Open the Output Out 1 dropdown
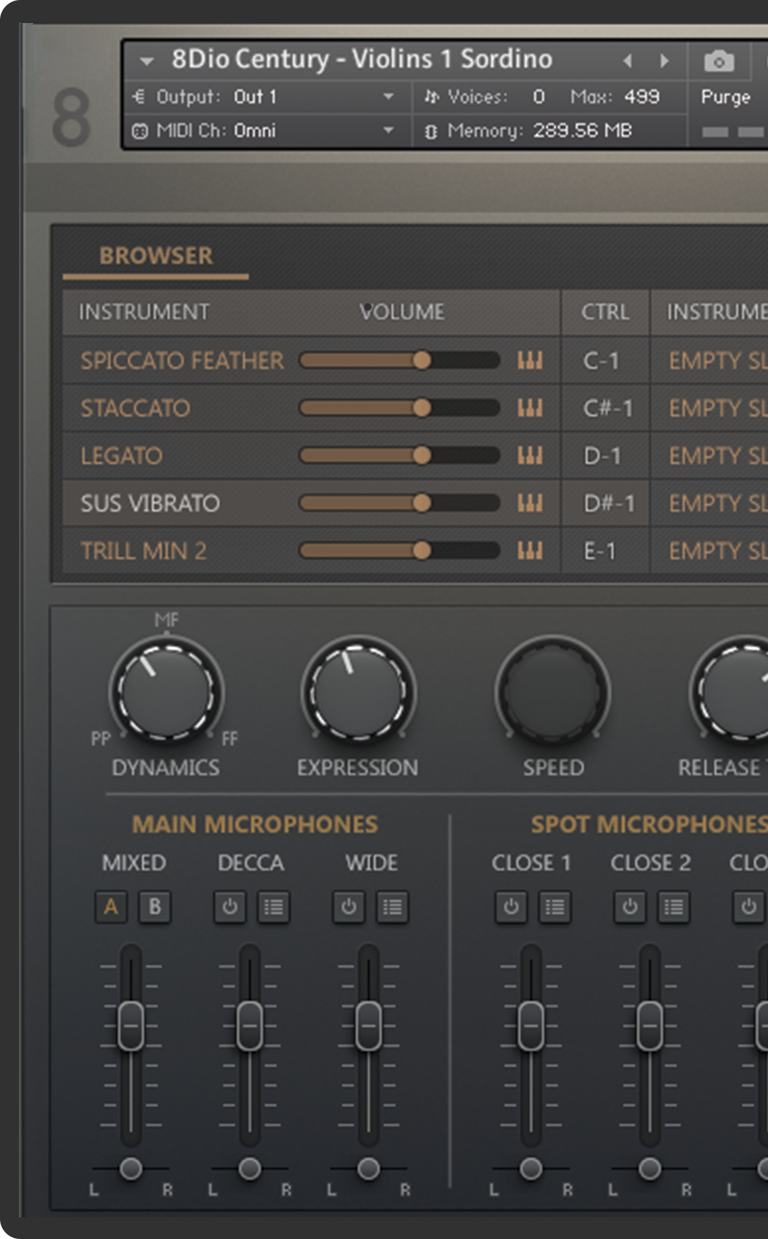The image size is (768, 1239). [x=388, y=97]
